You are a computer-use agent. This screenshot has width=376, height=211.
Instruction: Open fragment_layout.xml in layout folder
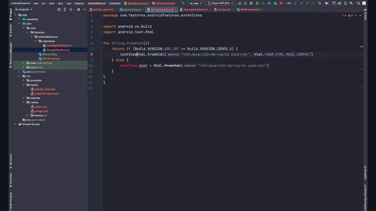[x=46, y=94]
